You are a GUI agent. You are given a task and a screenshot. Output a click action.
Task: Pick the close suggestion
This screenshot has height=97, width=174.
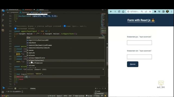tap(66, 65)
